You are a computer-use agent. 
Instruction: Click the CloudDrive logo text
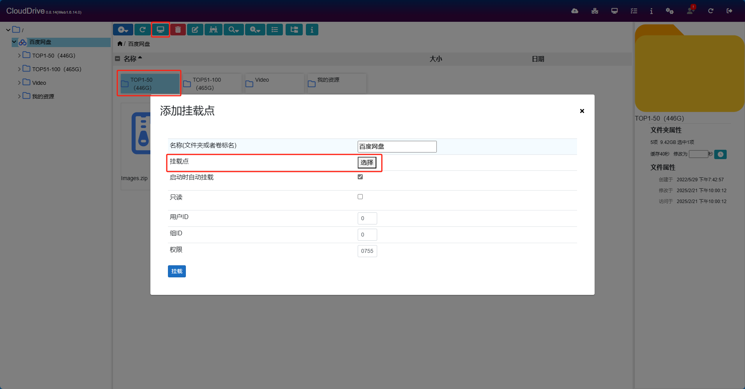point(25,11)
